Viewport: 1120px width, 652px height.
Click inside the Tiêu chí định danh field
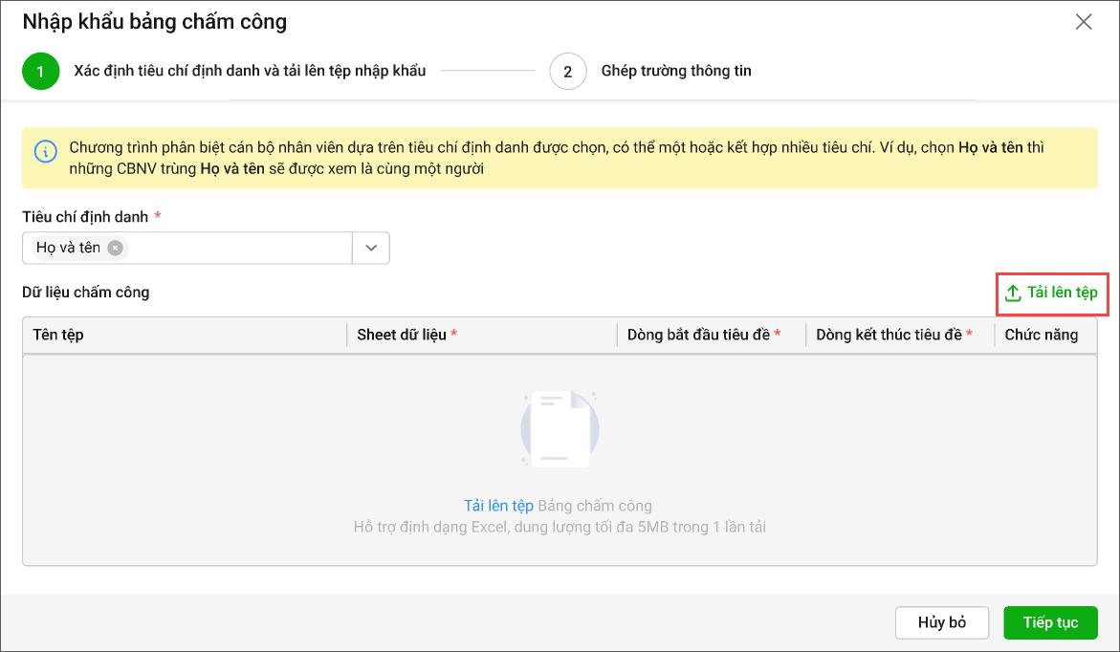pos(239,248)
